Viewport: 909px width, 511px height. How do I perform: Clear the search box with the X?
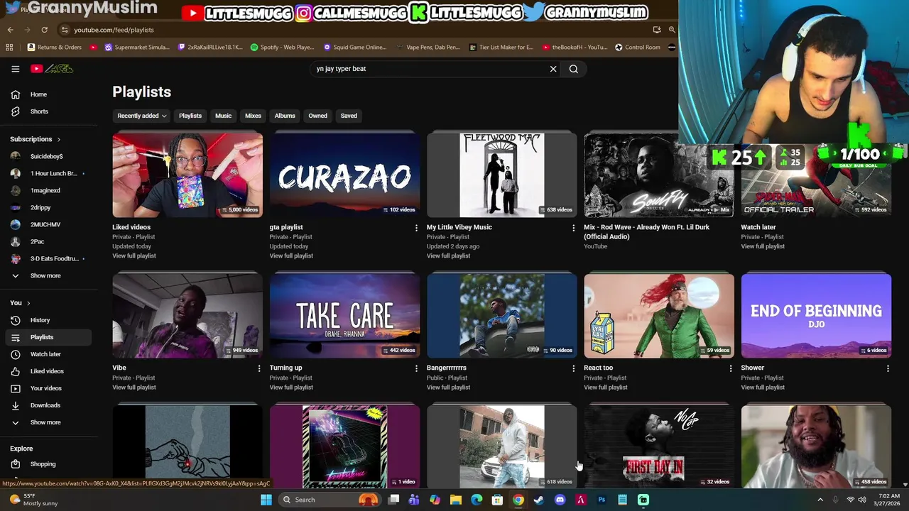(553, 69)
